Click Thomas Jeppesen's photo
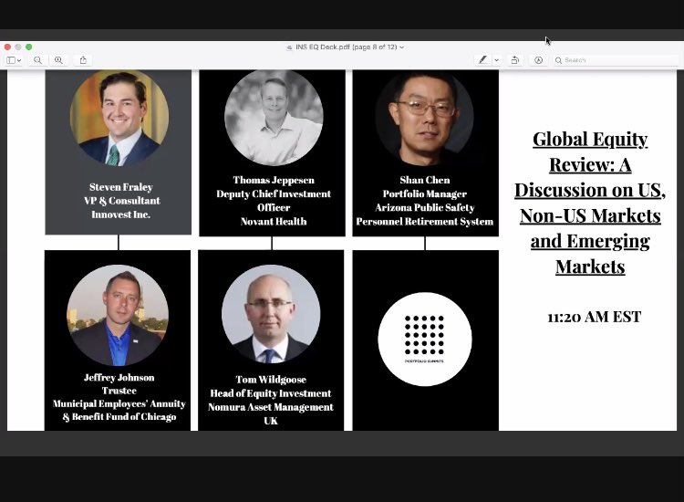 point(274,118)
